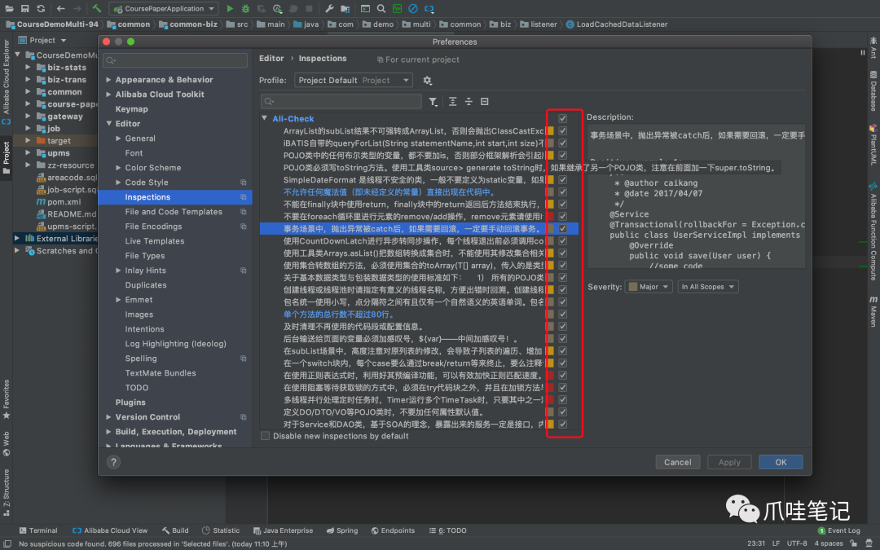The height and width of the screenshot is (550, 880).
Task: Open the Severity Major dropdown
Action: (649, 287)
